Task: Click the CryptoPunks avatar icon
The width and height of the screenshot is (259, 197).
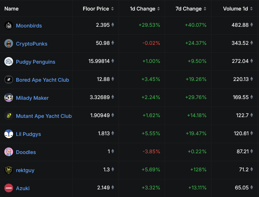Action: 9,43
